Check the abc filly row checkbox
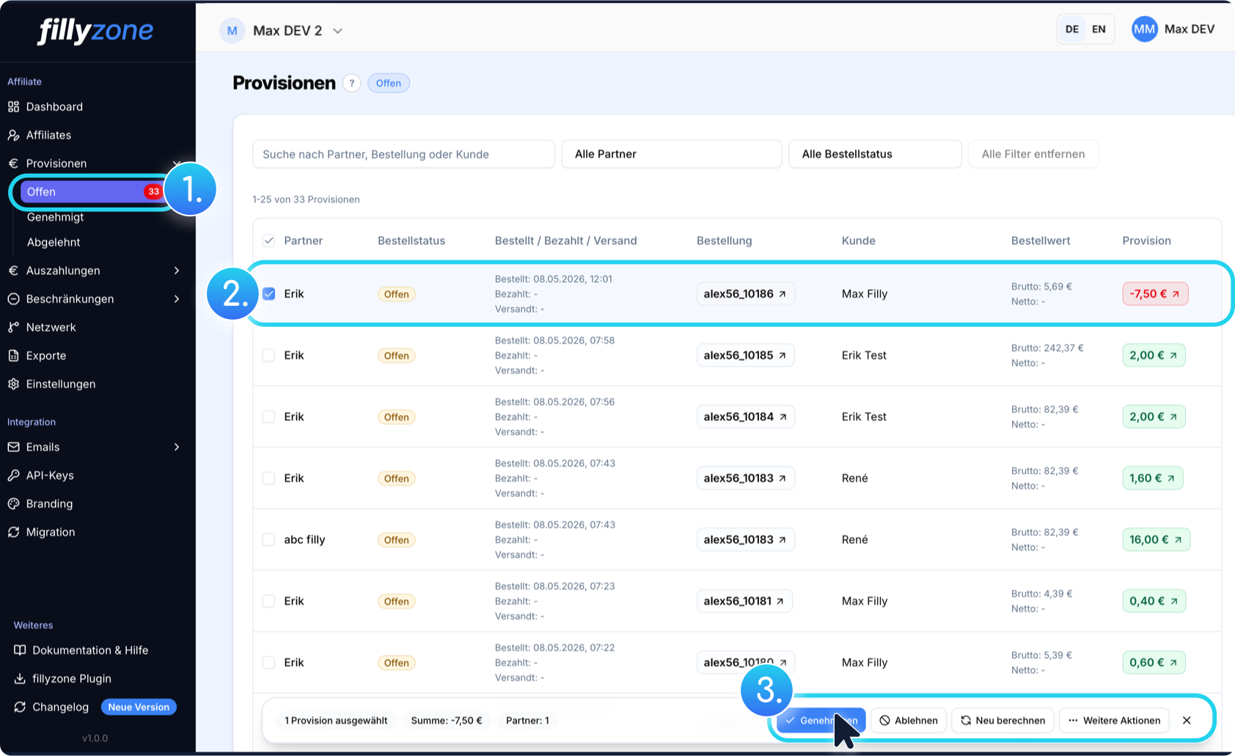Image resolution: width=1235 pixels, height=756 pixels. (269, 540)
